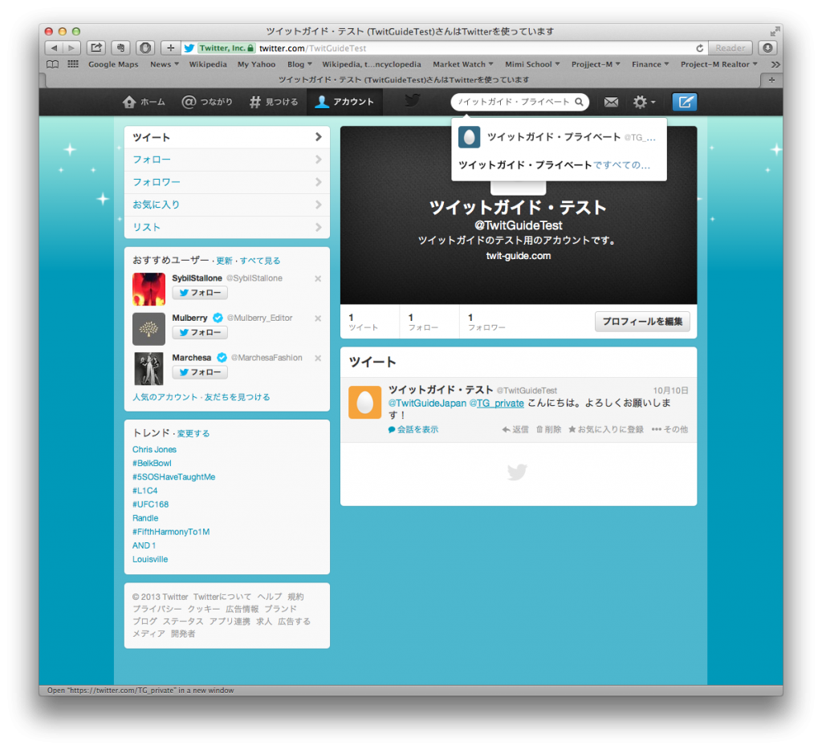
Task: Click the 1 フォロワー follower count
Action: (x=486, y=322)
